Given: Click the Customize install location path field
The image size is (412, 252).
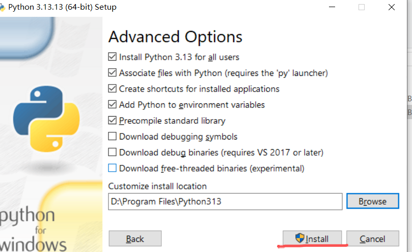Looking at the screenshot, I should 225,202.
